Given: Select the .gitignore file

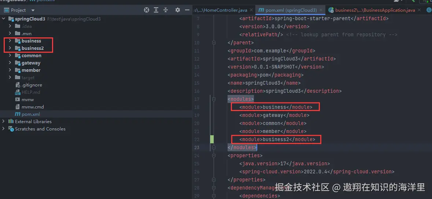Looking at the screenshot, I should pyautogui.click(x=32, y=85).
